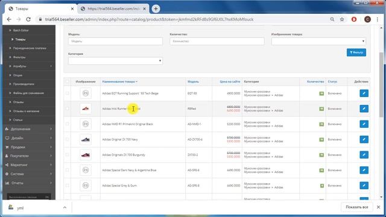386x217 pixels.
Task: Open the browser zoom magnifier icon
Action: click(332, 19)
